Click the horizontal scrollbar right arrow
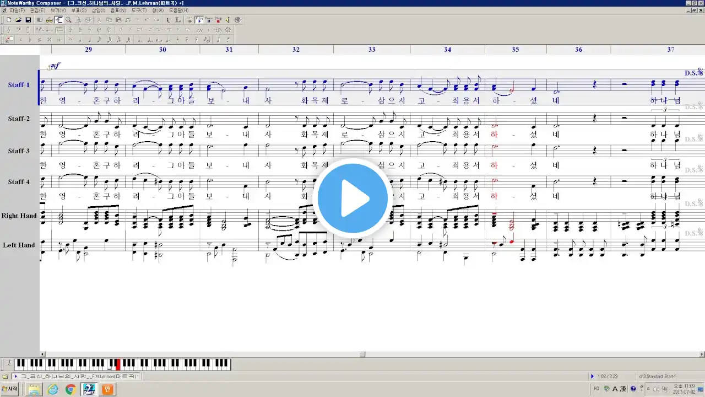The width and height of the screenshot is (705, 397). [702, 355]
